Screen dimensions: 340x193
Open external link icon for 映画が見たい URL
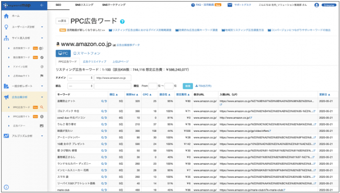[x=270, y=131]
